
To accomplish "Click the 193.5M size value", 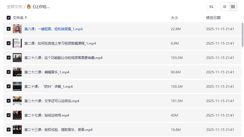I will (x=177, y=58).
